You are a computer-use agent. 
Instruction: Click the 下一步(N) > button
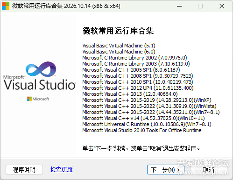click(166, 170)
